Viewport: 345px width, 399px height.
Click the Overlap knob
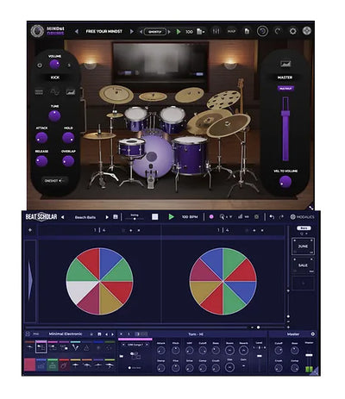68,161
